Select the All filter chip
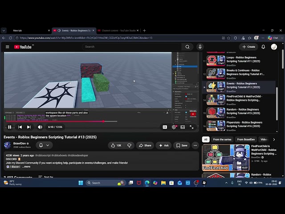Image resolution: width=285 pixels, height=214 pixels. (206, 140)
